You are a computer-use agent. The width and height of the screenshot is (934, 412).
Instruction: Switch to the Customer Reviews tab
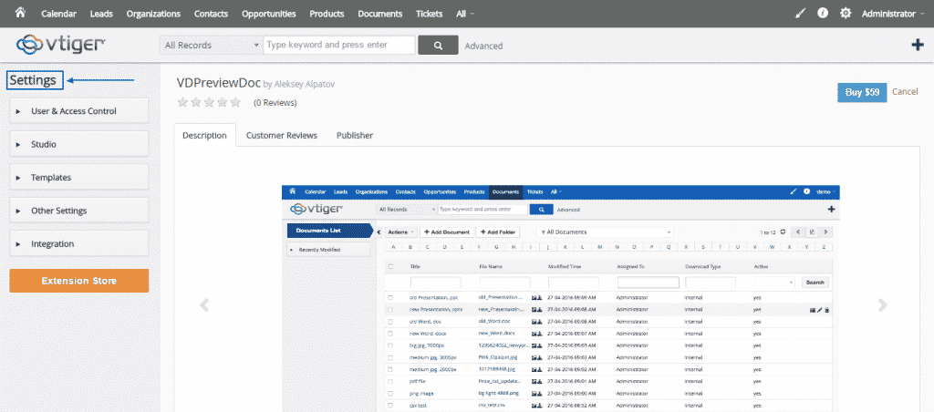tap(281, 135)
